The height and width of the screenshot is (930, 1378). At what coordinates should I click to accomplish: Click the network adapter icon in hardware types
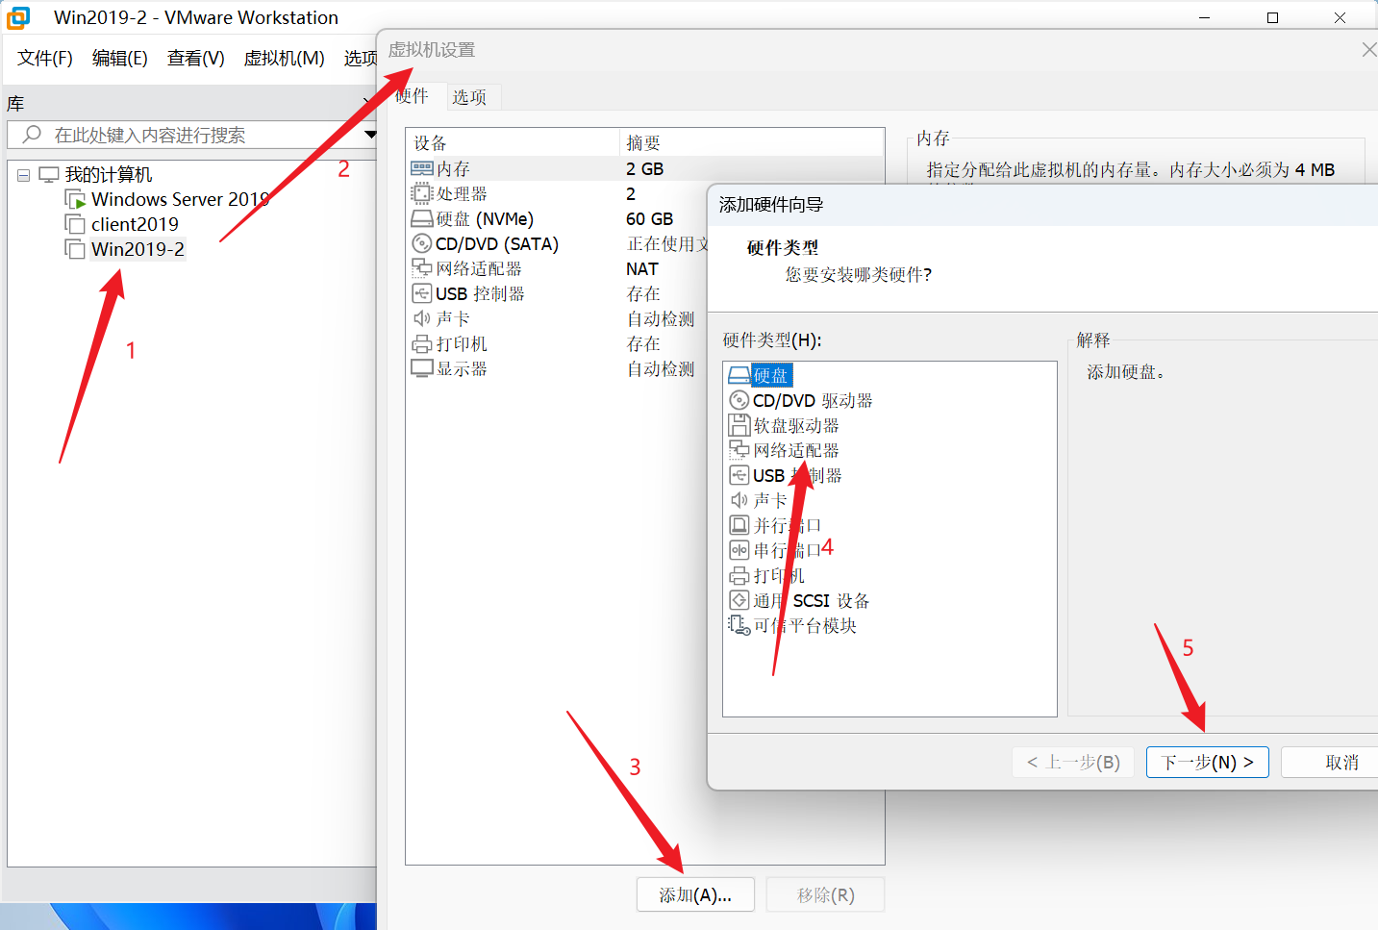coord(739,450)
